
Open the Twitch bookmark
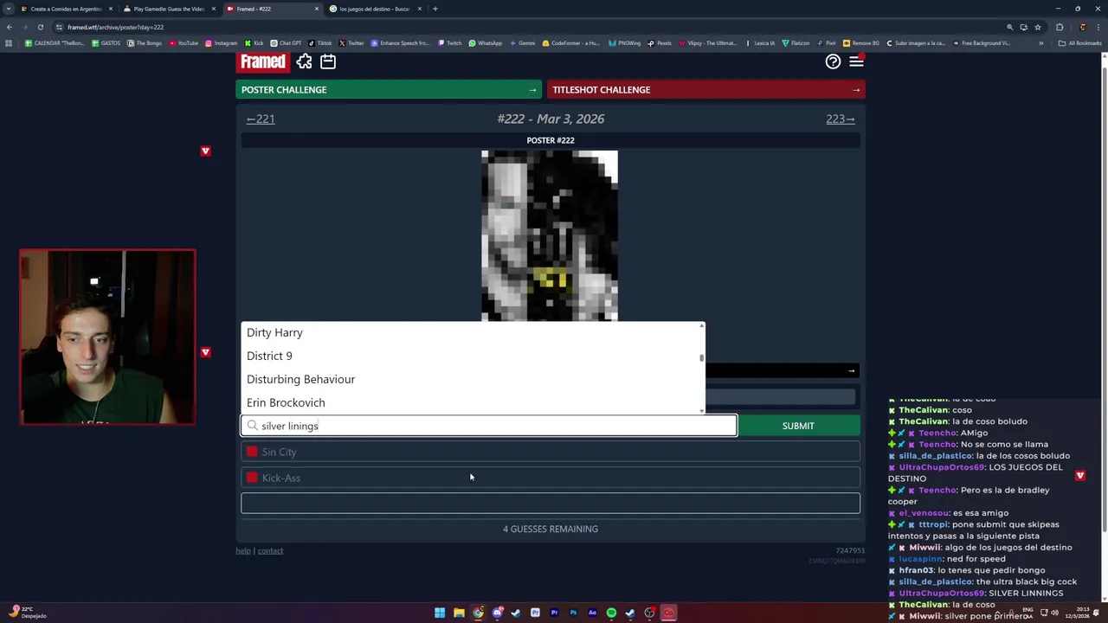pyautogui.click(x=450, y=43)
